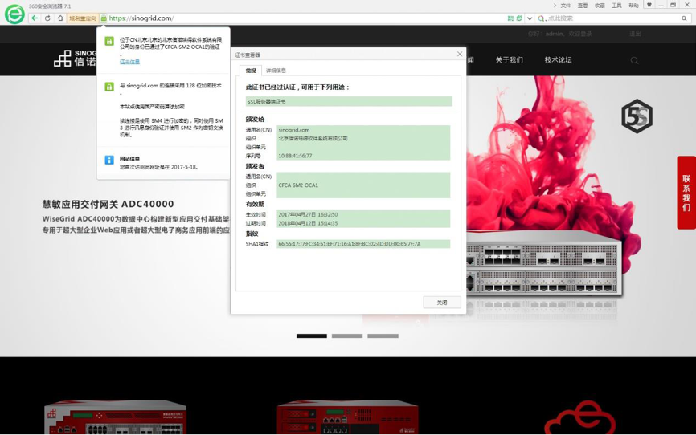Click the browser back arrow button
This screenshot has width=696, height=435.
click(35, 18)
